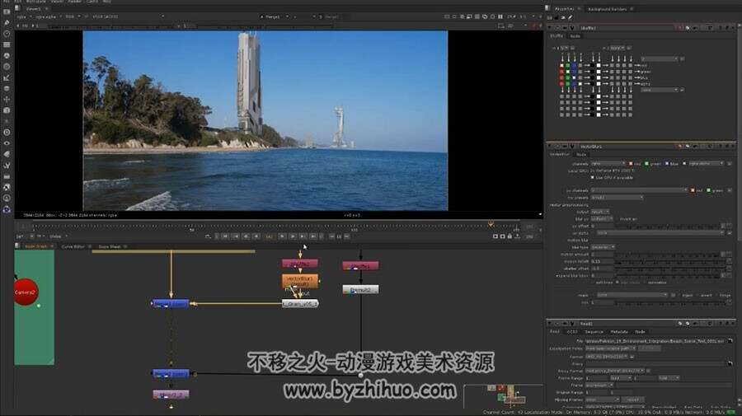
Task: Adjust the shutter offset slider
Action: [669, 268]
